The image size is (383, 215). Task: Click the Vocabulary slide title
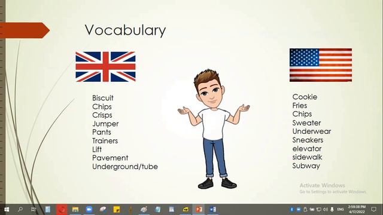125,30
